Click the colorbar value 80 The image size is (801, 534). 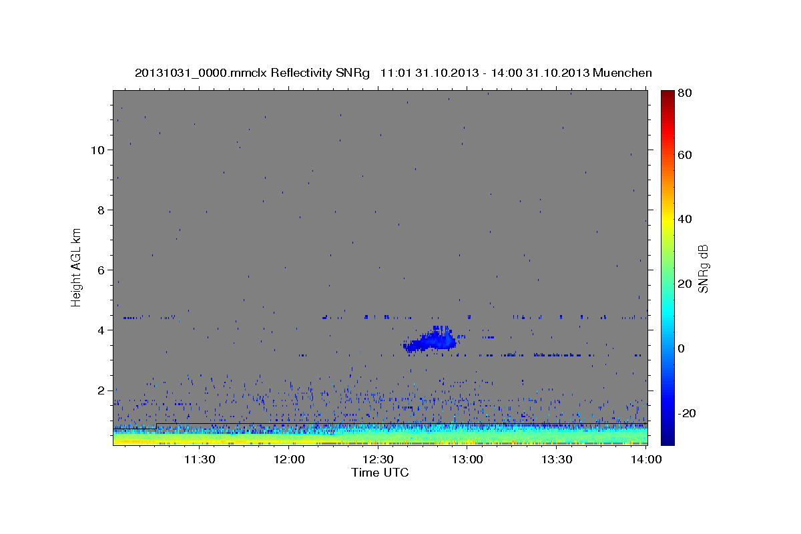(684, 94)
